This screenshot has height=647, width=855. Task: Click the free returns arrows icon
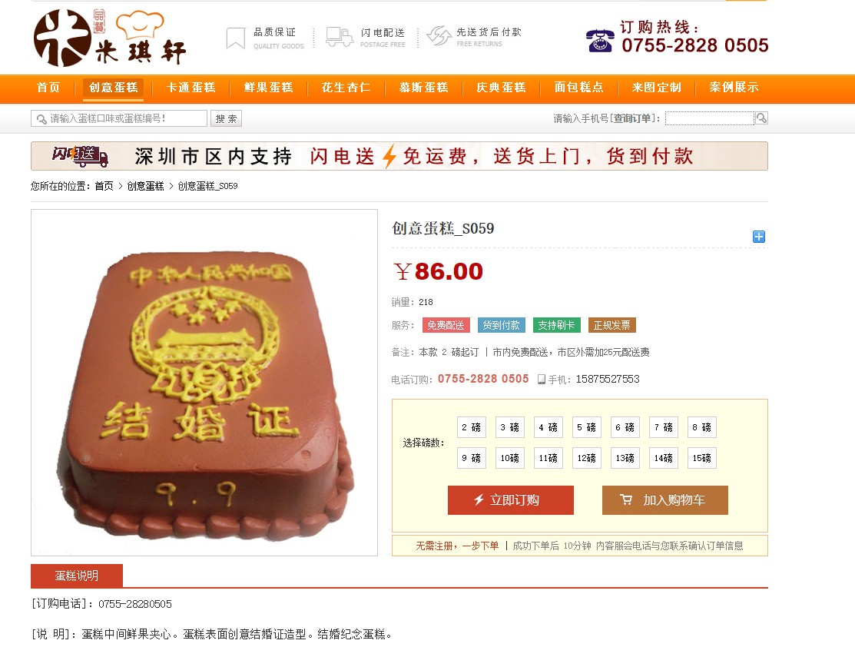(x=439, y=36)
